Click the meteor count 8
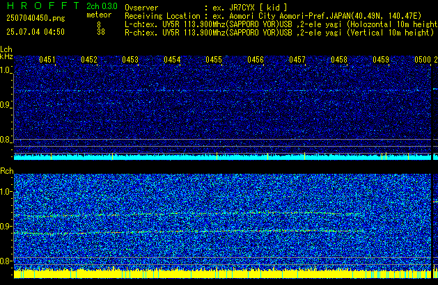The width and height of the screenshot is (438, 285). coord(99,25)
